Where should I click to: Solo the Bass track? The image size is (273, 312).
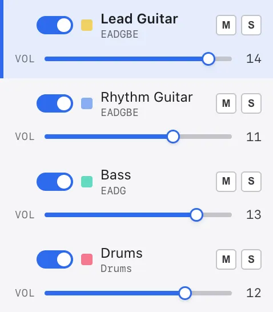click(x=251, y=182)
